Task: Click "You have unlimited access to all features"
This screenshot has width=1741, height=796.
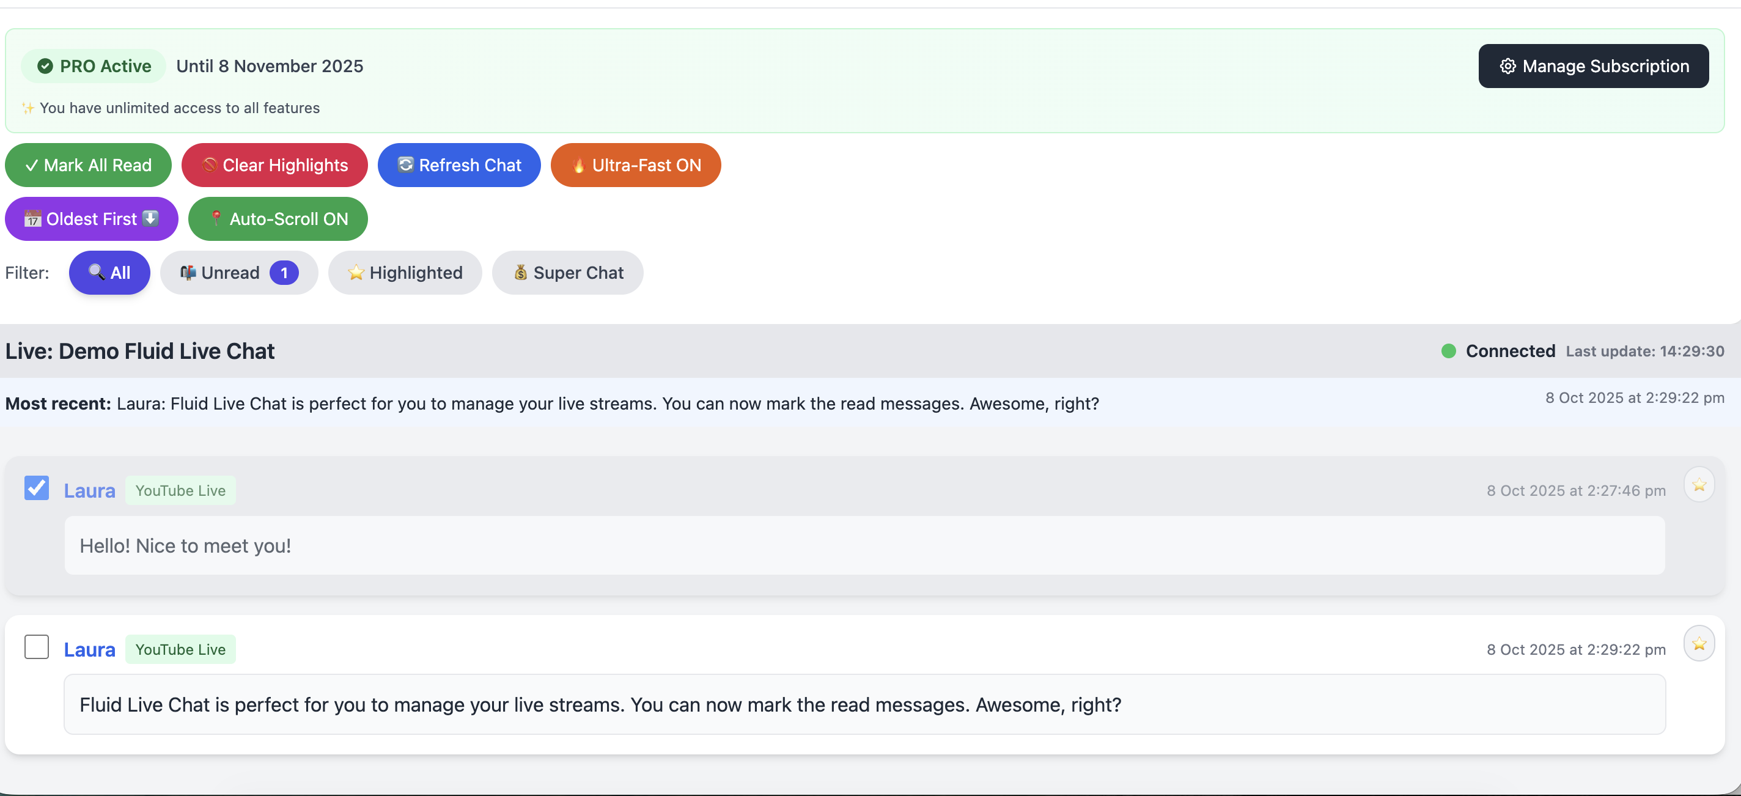Action: point(179,108)
